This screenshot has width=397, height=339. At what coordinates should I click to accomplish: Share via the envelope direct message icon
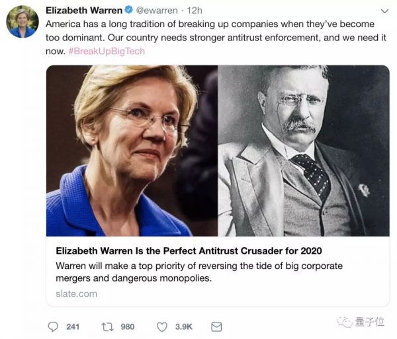(216, 326)
